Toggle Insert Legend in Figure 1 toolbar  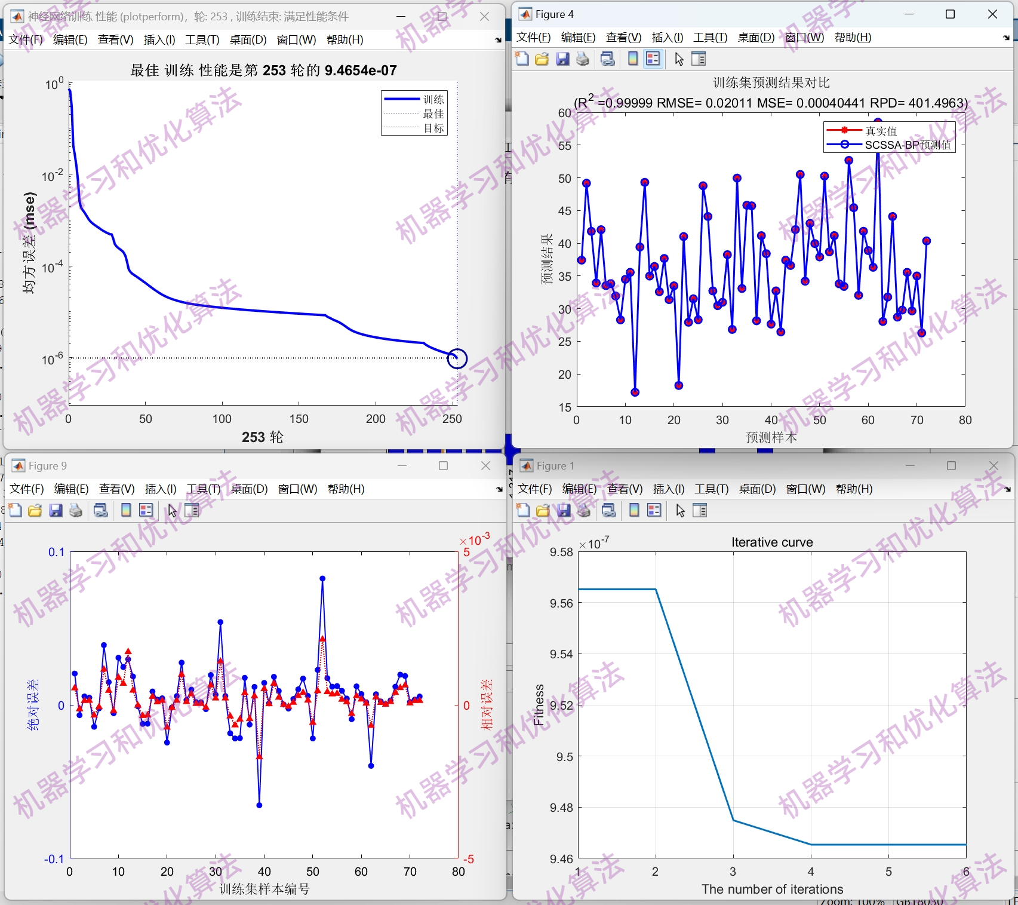pyautogui.click(x=654, y=510)
